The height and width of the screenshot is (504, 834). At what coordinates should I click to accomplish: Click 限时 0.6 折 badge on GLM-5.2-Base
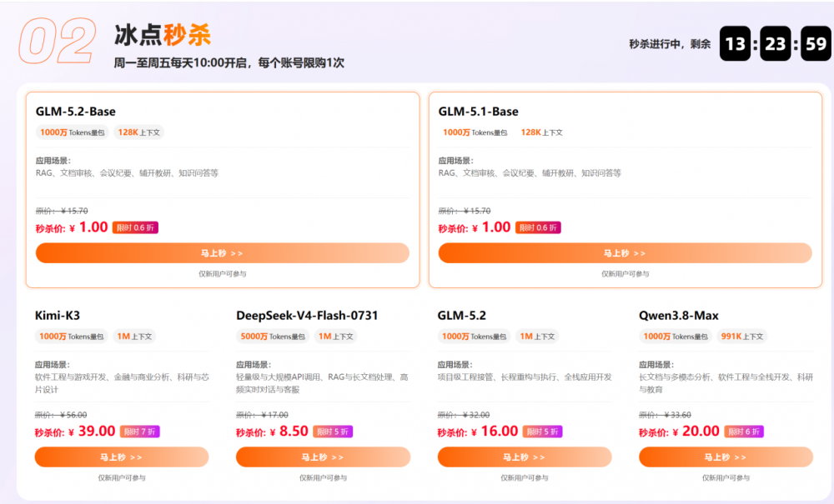coord(135,227)
